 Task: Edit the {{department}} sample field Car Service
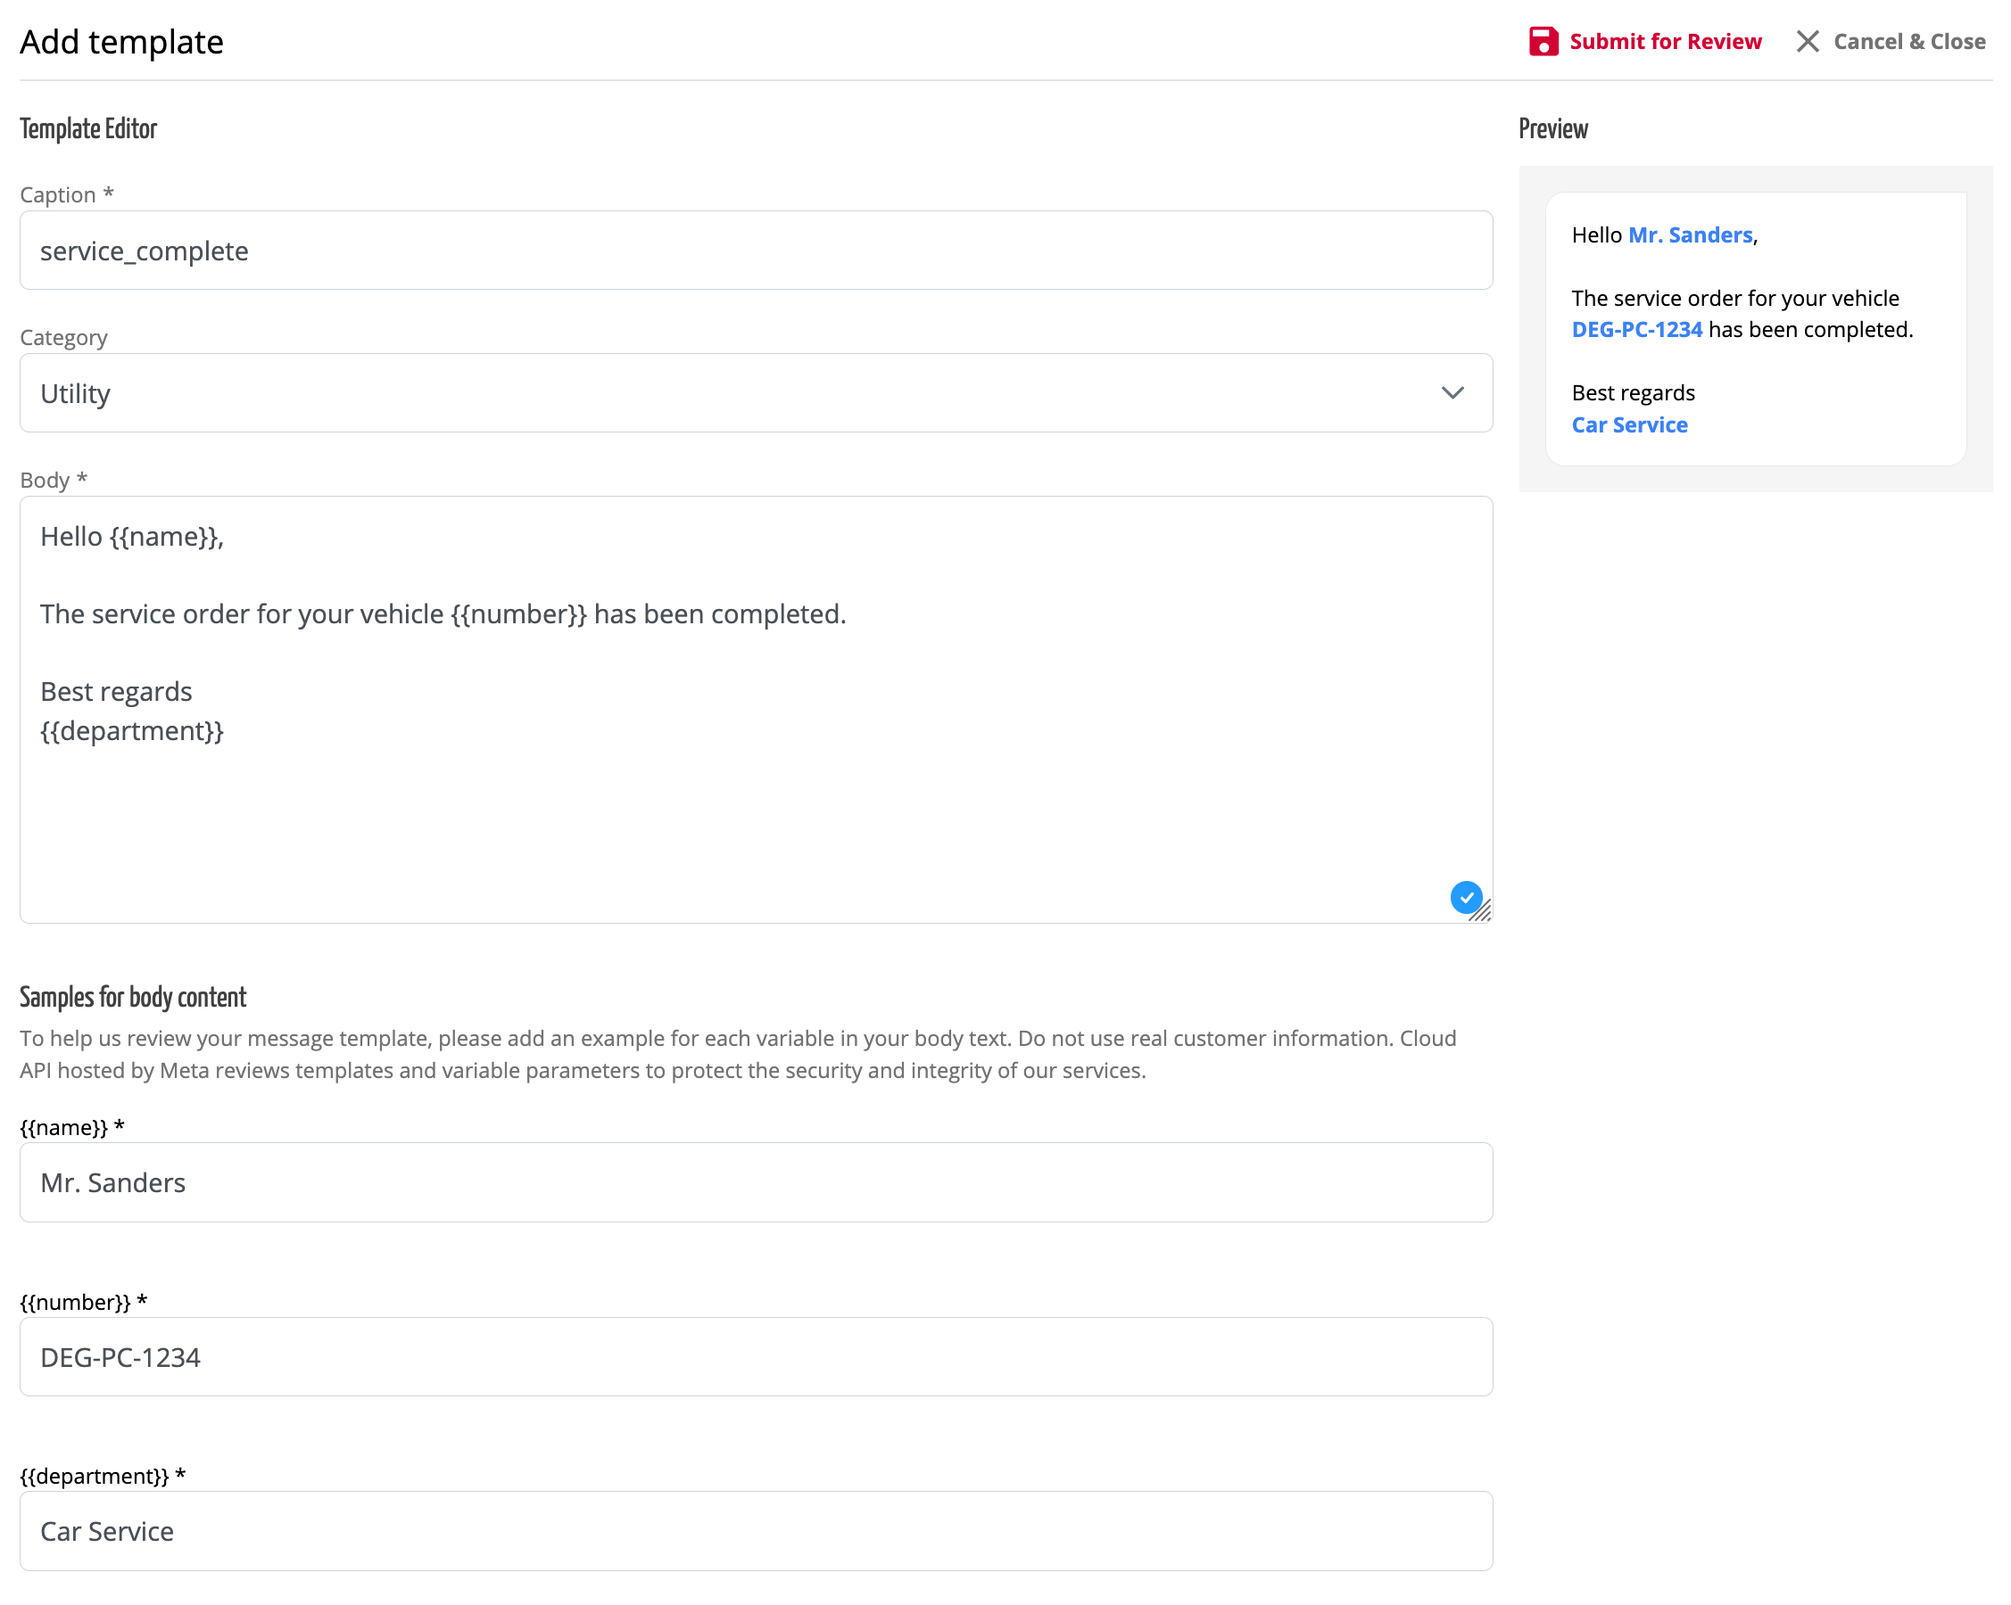click(756, 1530)
